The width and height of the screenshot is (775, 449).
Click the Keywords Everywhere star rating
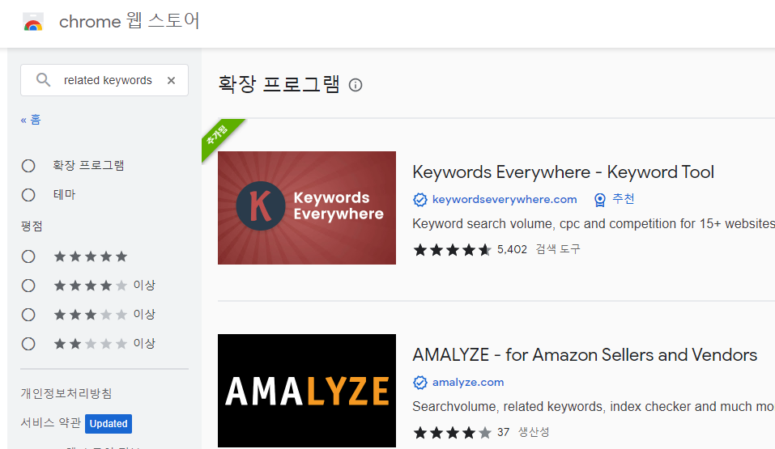pyautogui.click(x=452, y=250)
